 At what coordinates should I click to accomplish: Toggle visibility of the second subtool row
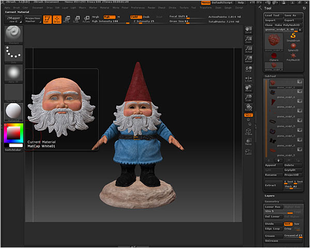point(300,91)
